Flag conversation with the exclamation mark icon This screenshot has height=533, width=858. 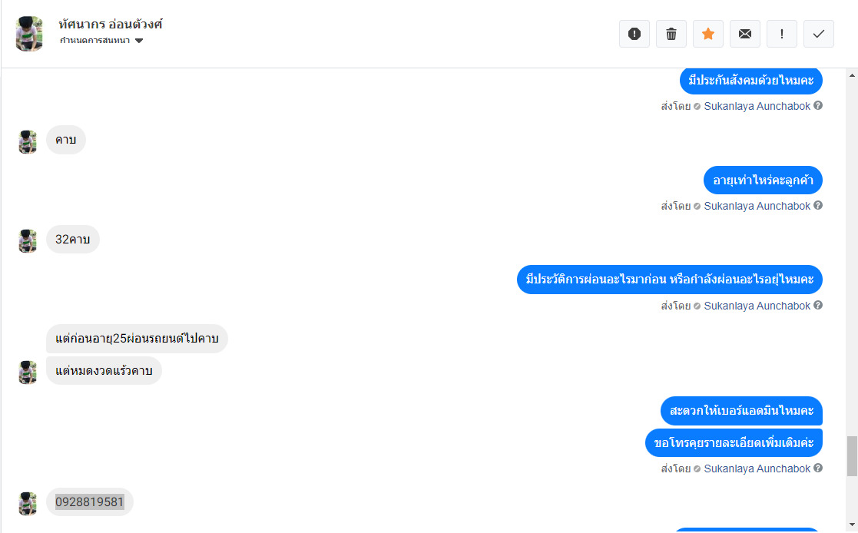pos(782,34)
